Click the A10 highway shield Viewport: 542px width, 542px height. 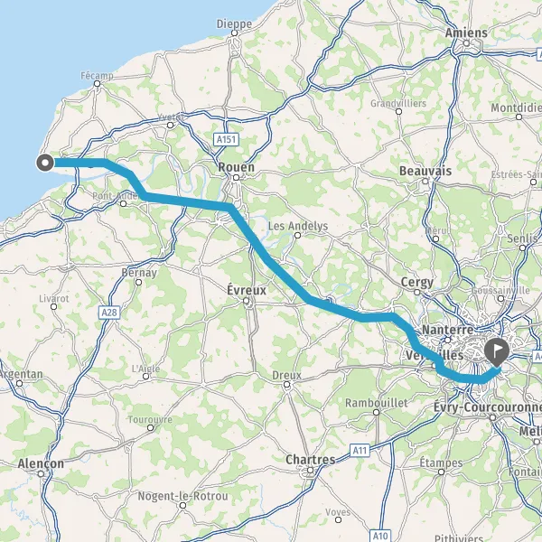tap(380, 536)
